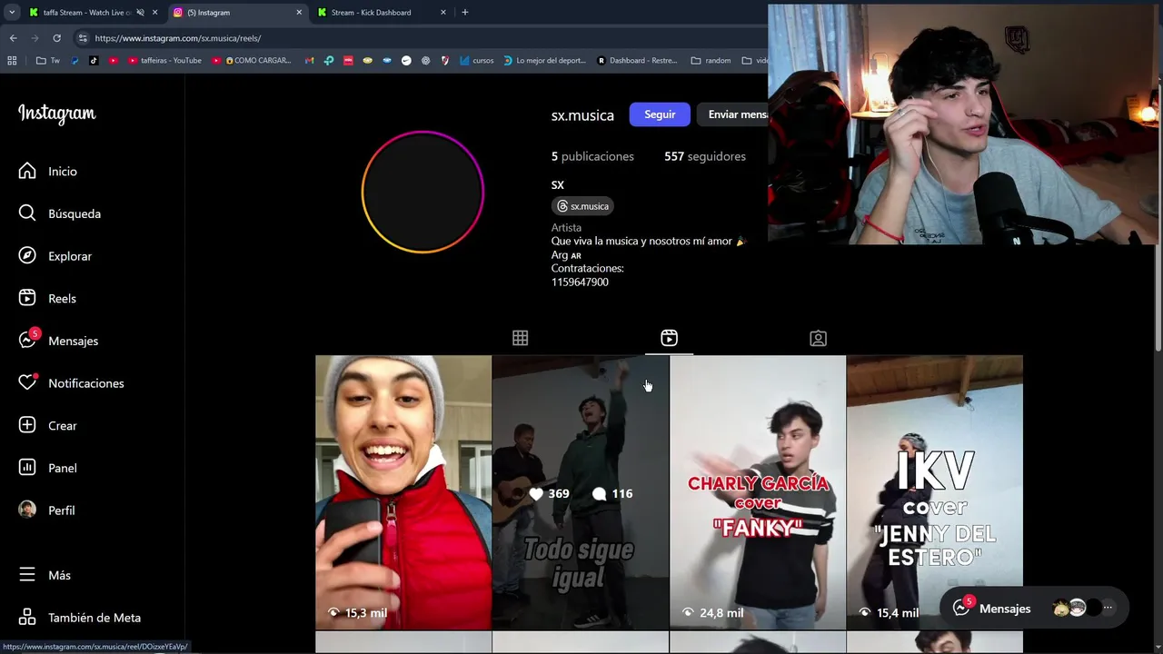The image size is (1163, 654).
Task: Open the random bookmarks folder
Action: [711, 61]
